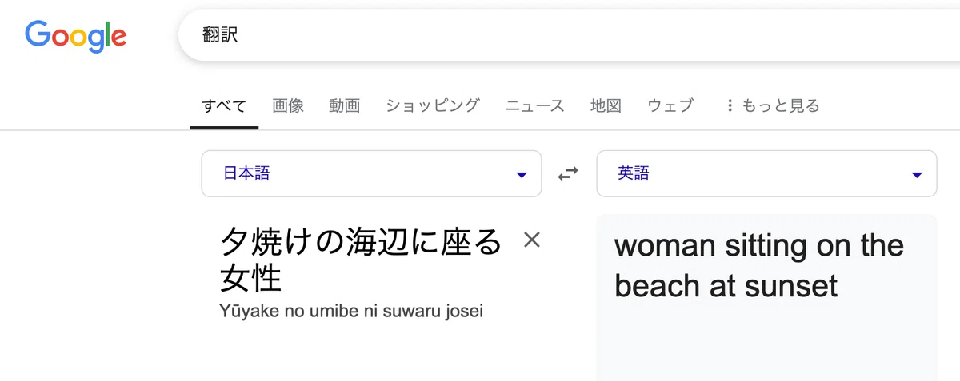Viewport: 960px width, 381px height.
Task: Expand the もっと見る menu
Action: tap(773, 105)
